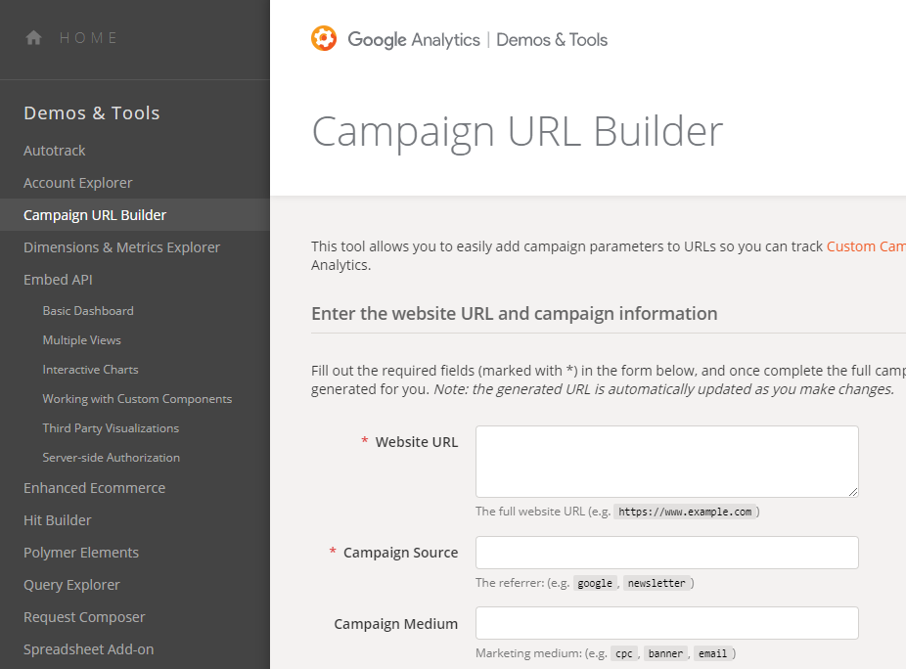Click the Home house icon
Image resolution: width=906 pixels, height=669 pixels.
click(33, 38)
